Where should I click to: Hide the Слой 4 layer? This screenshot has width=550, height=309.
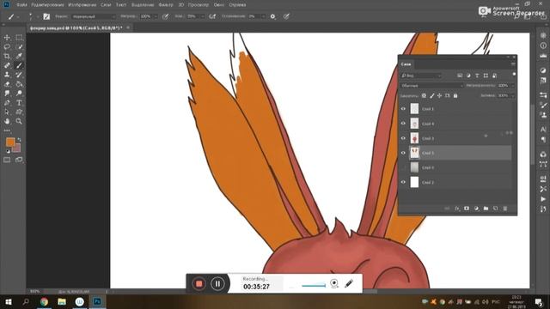coord(403,124)
